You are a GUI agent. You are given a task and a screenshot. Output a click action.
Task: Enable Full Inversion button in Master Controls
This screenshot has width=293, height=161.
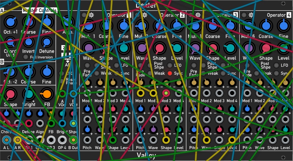26,57
